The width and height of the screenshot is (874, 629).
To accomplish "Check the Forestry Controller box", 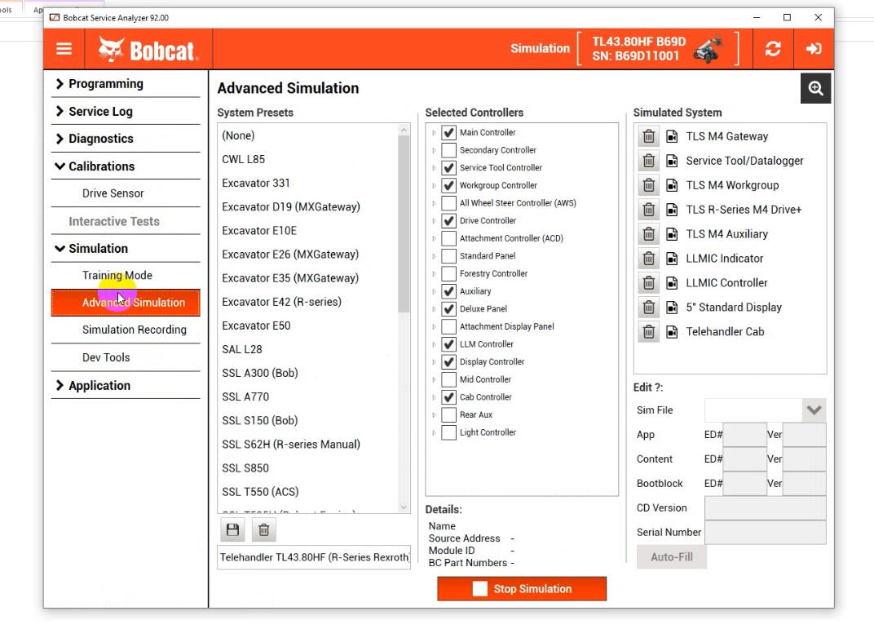I will (x=448, y=274).
